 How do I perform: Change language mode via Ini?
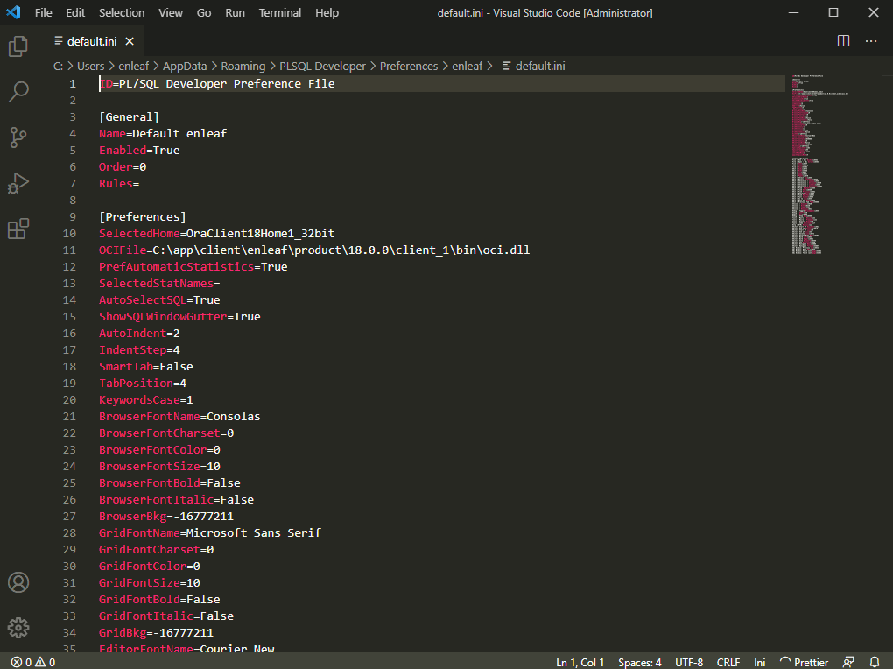tap(760, 662)
